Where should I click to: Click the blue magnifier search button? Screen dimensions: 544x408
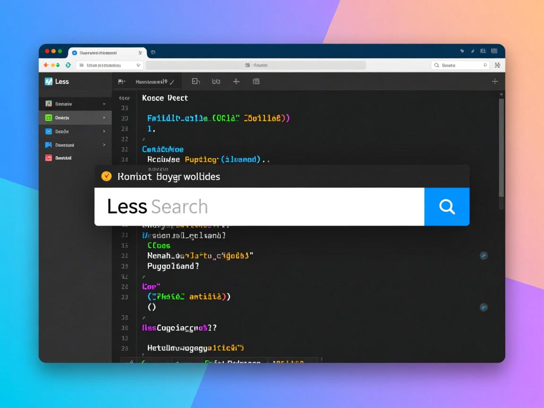point(447,207)
